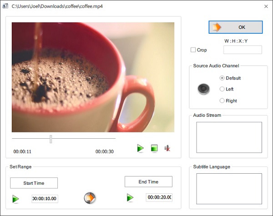Click the app icon in the title bar

(5, 6)
